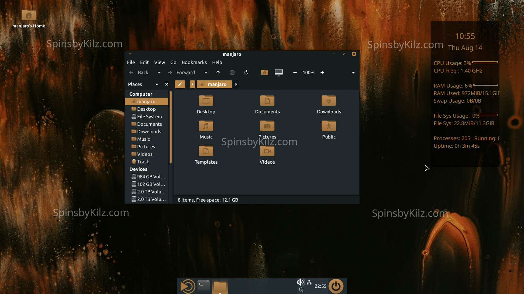The height and width of the screenshot is (294, 524).
Task: Open the Manjaro application menu launcher
Action: [188, 286]
